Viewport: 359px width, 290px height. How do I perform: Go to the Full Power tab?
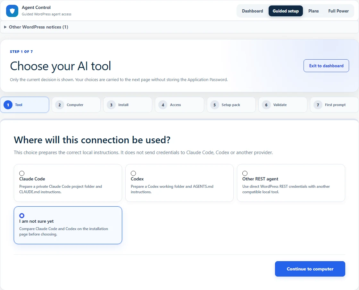tap(338, 11)
